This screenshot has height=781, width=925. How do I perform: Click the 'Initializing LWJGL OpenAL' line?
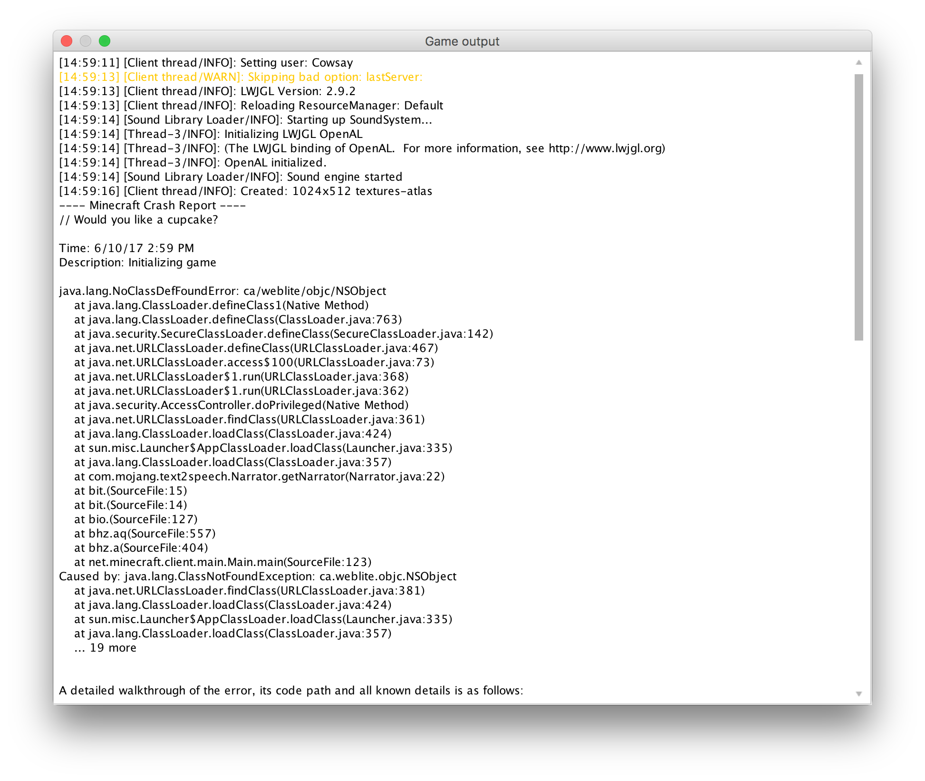[211, 134]
